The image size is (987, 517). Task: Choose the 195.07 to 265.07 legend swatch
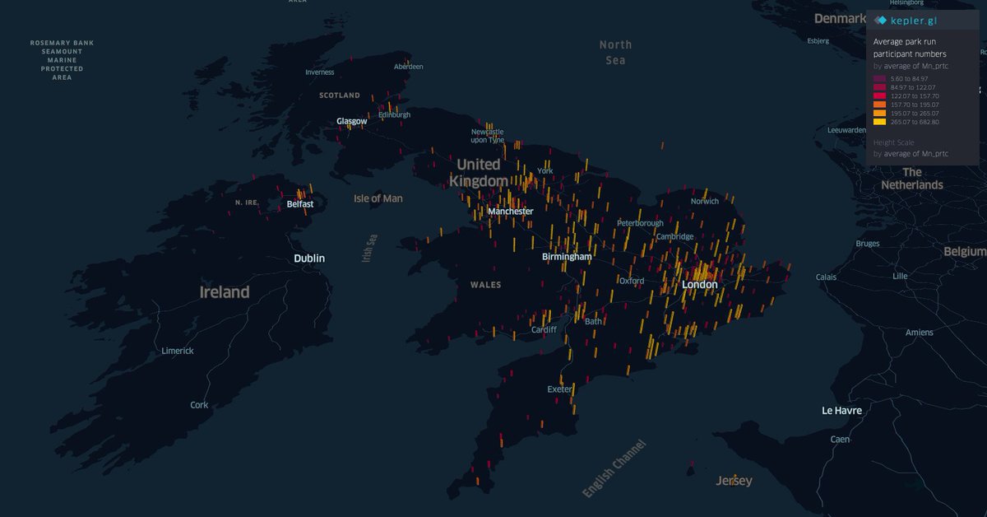coord(879,114)
